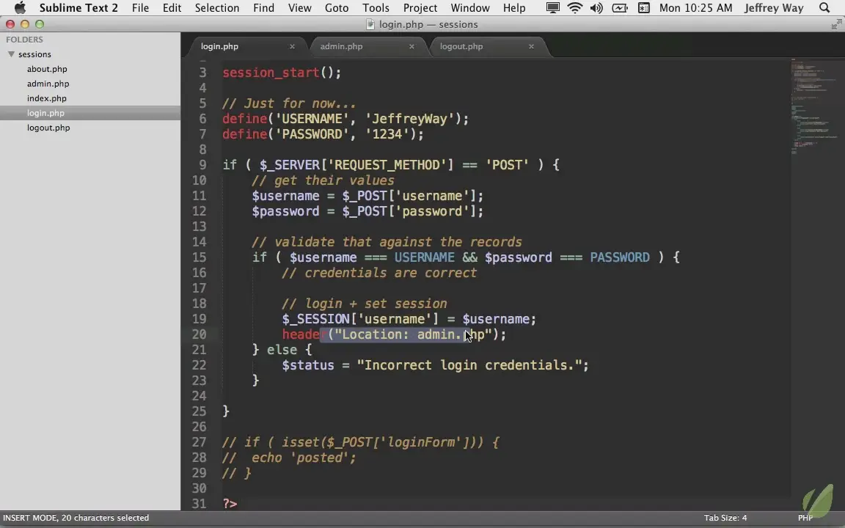Click the Jeffrey Way user name
Screen dimensions: 845x528
[x=774, y=8]
